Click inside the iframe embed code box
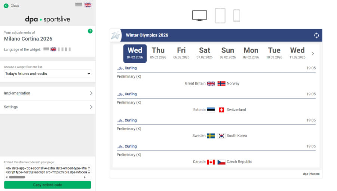The height and width of the screenshot is (191, 337). [47, 170]
